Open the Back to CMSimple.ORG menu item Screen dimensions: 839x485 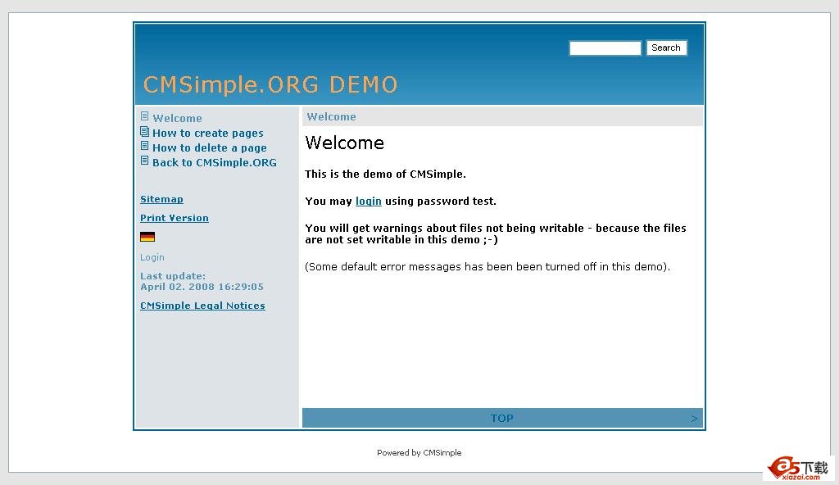click(215, 162)
